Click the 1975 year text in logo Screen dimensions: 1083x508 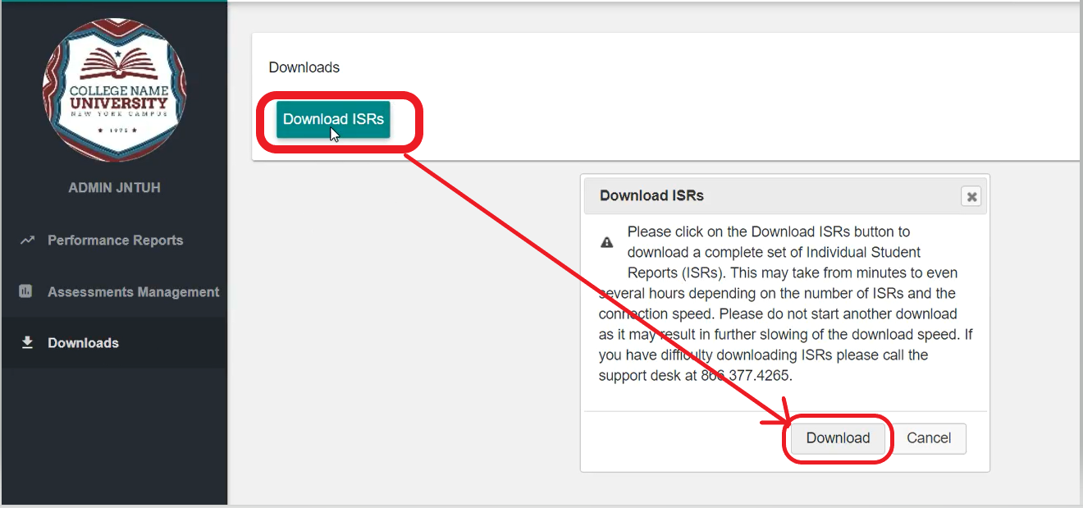[x=115, y=130]
